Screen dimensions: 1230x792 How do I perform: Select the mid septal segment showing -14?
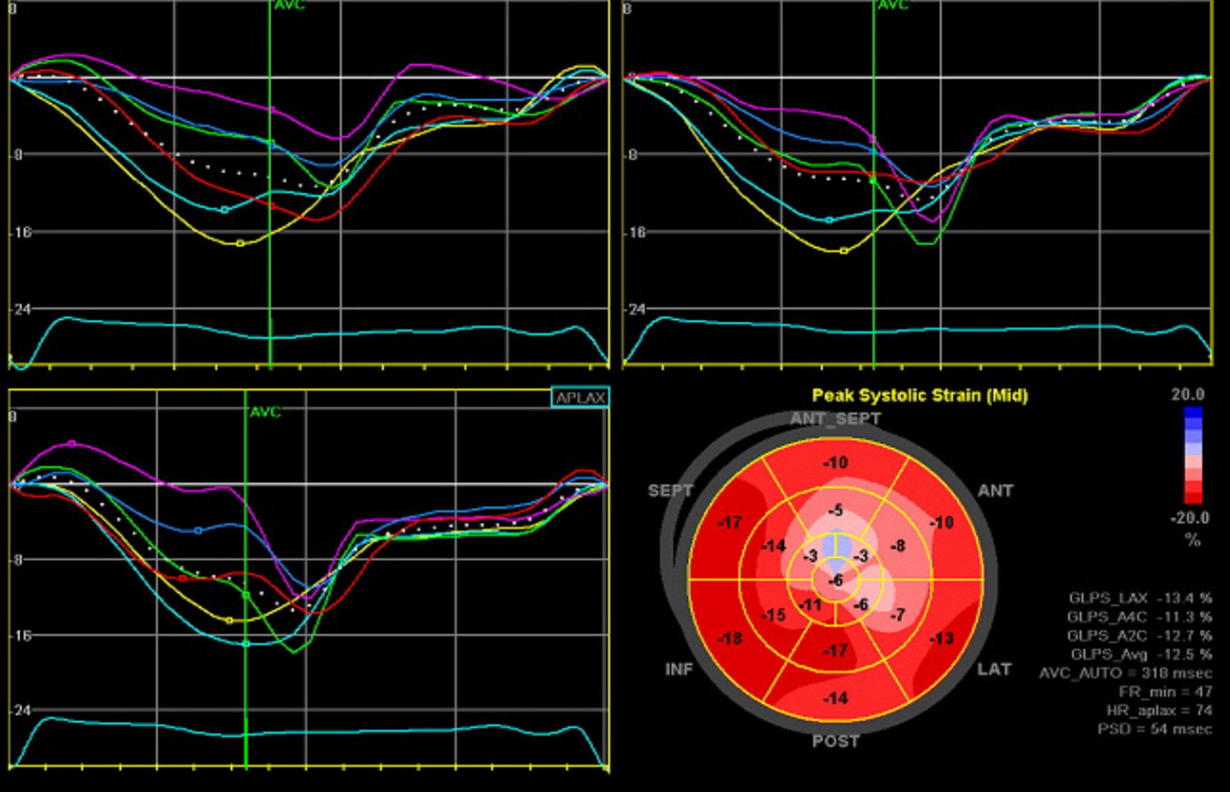click(774, 546)
